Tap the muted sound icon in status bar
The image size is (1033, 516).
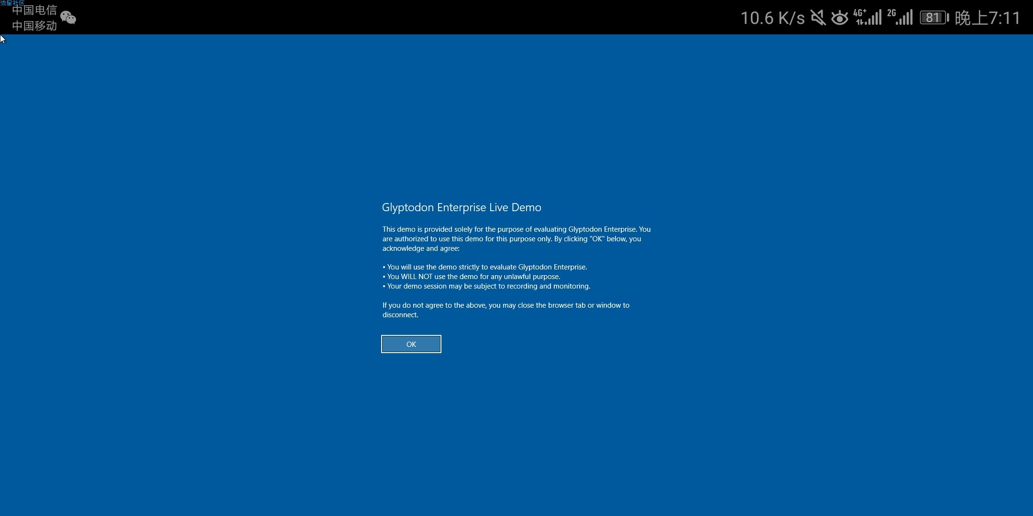tap(818, 18)
